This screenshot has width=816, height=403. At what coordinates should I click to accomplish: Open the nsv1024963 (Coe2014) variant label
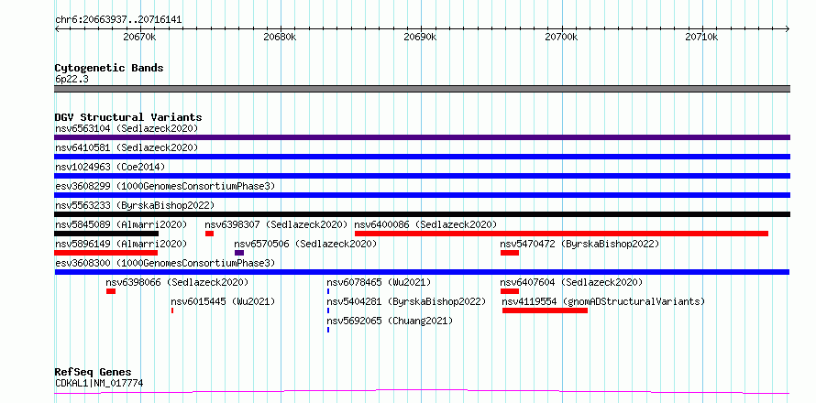[x=110, y=167]
